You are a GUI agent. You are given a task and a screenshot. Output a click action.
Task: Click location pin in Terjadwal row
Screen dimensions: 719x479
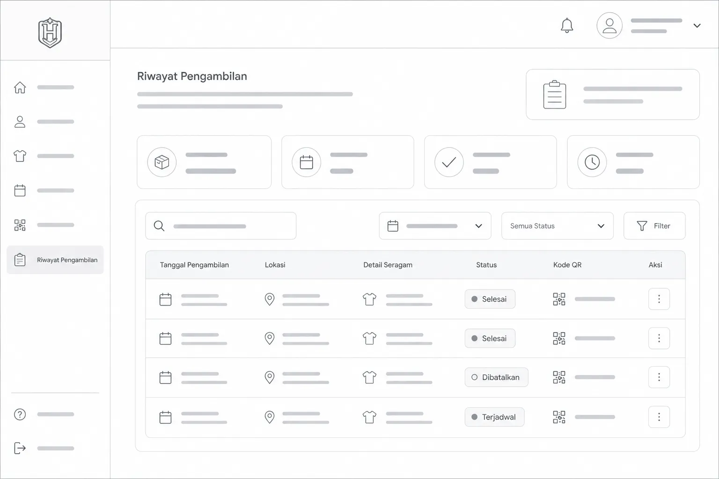[x=270, y=417]
